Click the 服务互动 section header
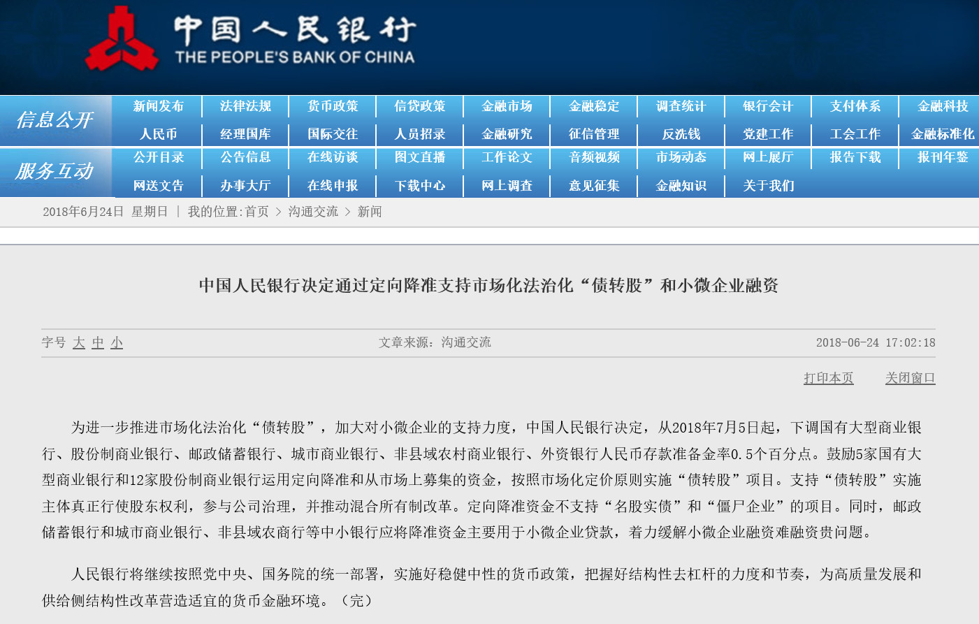 55,172
